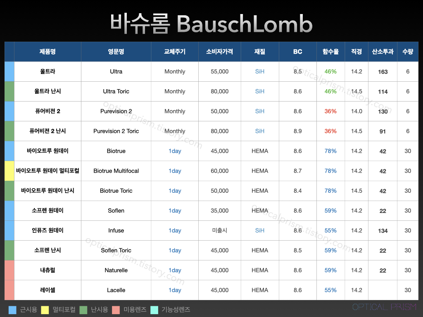Click the 소비자가격 column header
The height and width of the screenshot is (317, 423).
[220, 52]
